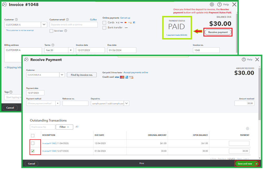Click the Customer help question mark icon
The height and width of the screenshot is (169, 263).
[16, 20]
